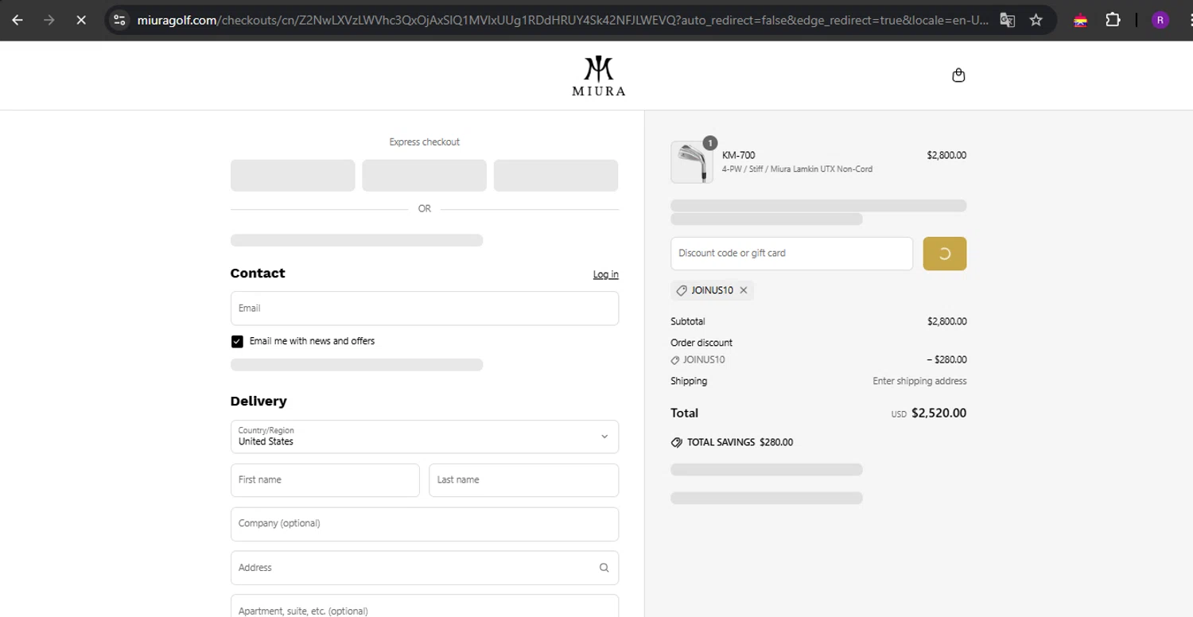Focus the Email input field
This screenshot has width=1193, height=617.
[x=425, y=308]
